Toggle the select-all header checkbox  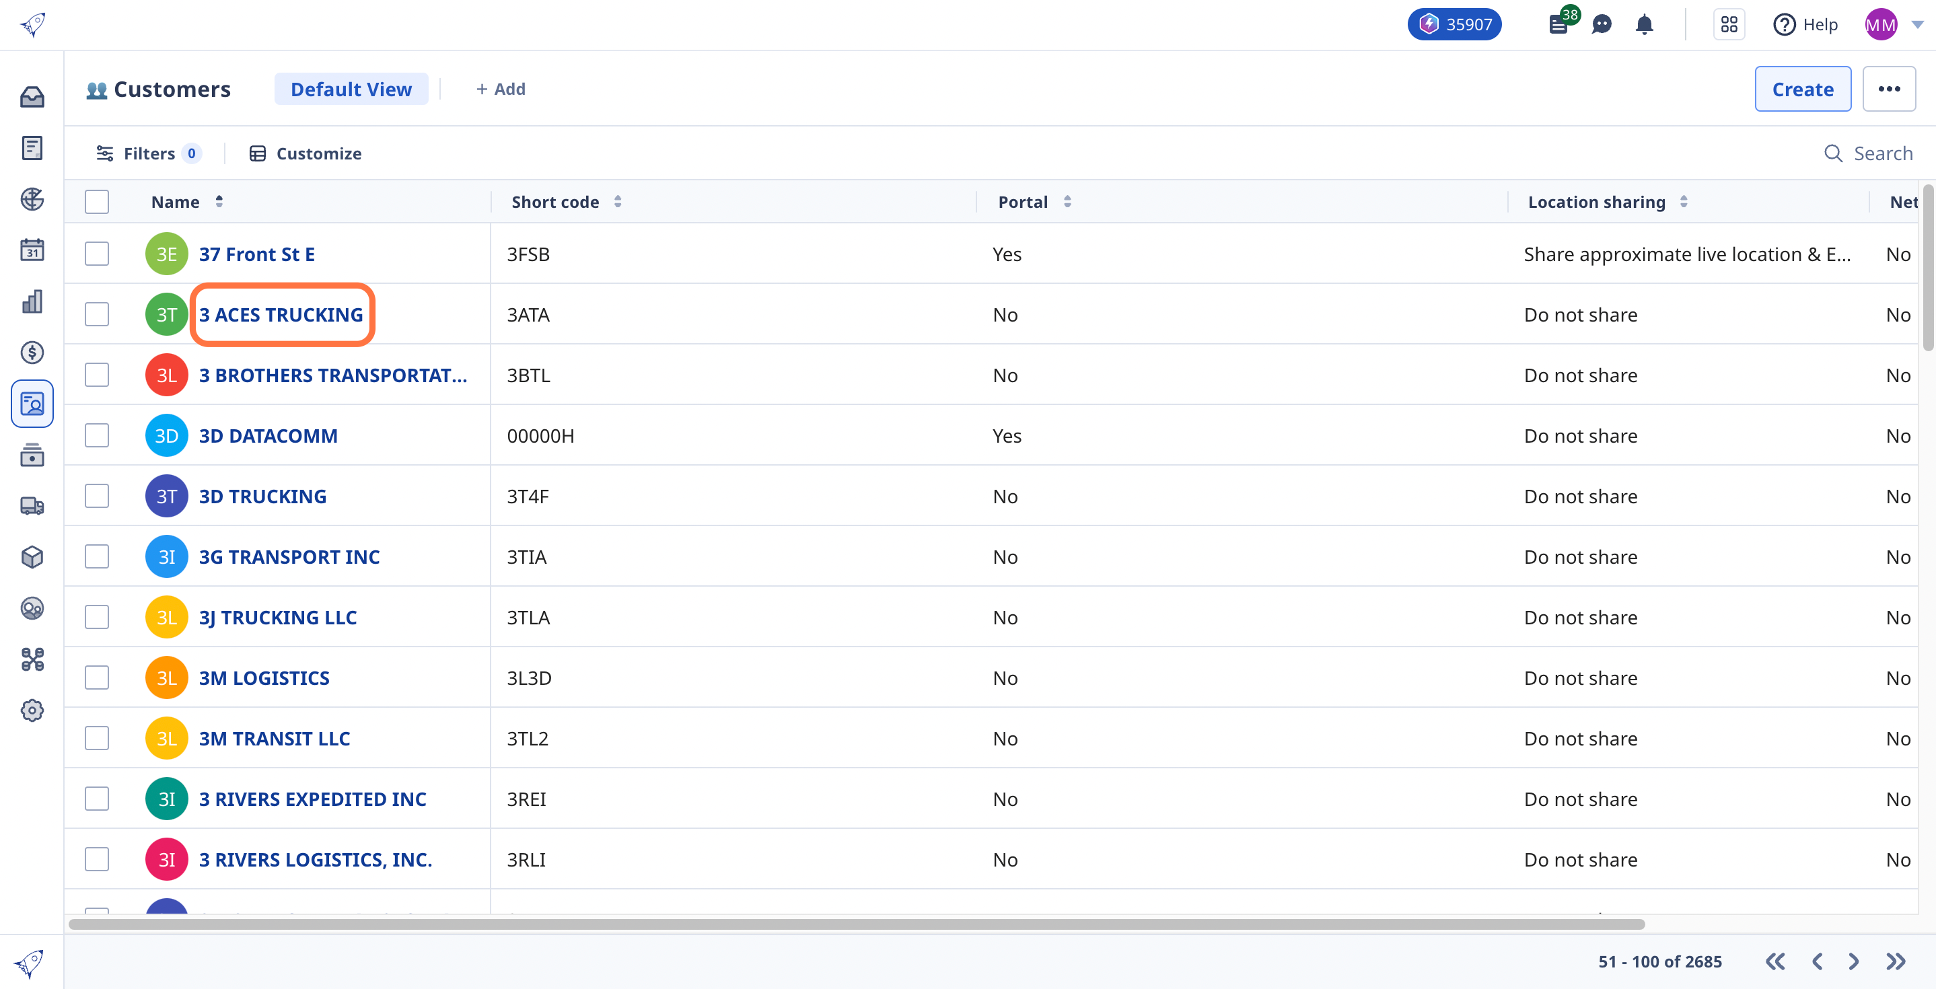[x=97, y=201]
